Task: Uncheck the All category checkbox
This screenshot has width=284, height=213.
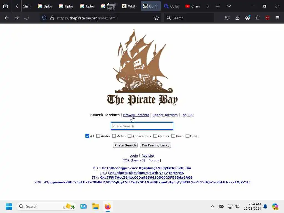Action: (87, 136)
